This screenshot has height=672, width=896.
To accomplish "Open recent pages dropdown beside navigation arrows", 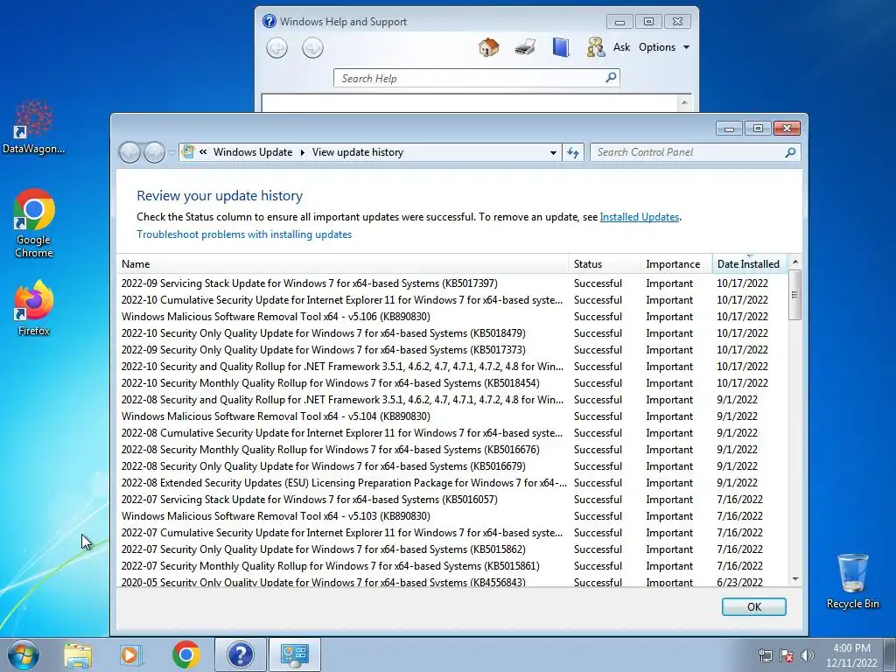I will click(x=171, y=153).
